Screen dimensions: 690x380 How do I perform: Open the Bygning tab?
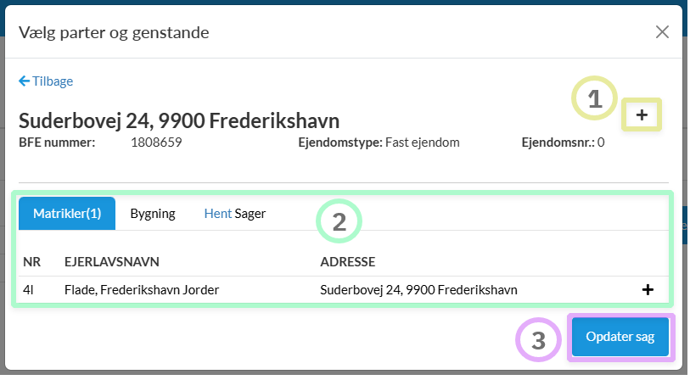coord(153,214)
